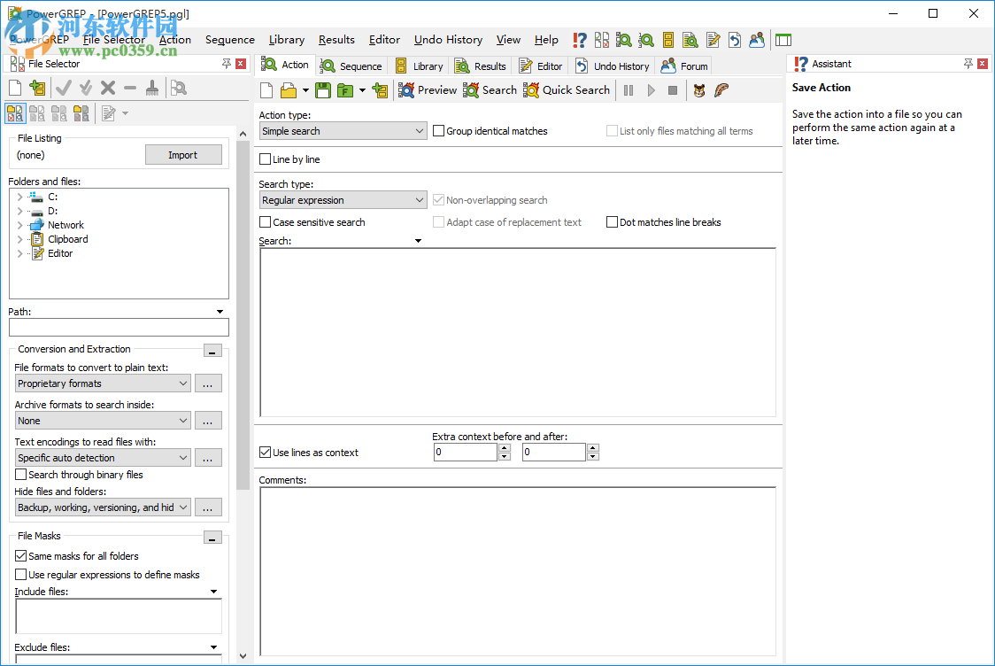Open the Sequence menu
The height and width of the screenshot is (666, 995).
tap(229, 40)
